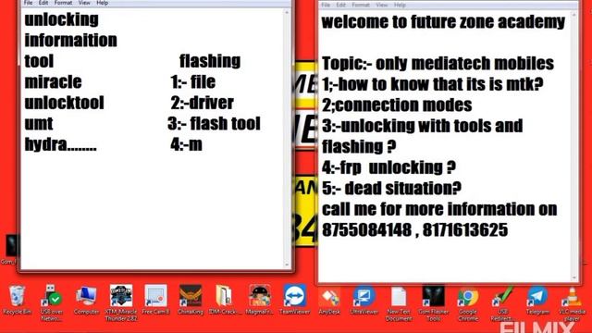592x333 pixels.
Task: Click "2;connection modes" line
Action: tap(397, 105)
